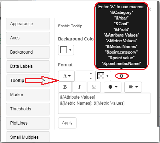Toggle underline formatting
160x143 pixels.
pos(94,87)
